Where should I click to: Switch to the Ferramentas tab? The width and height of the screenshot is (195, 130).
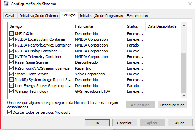[137, 16]
